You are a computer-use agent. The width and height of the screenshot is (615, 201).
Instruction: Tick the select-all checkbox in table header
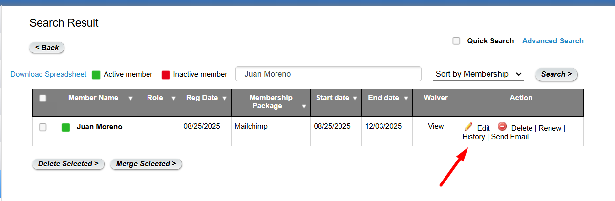43,98
